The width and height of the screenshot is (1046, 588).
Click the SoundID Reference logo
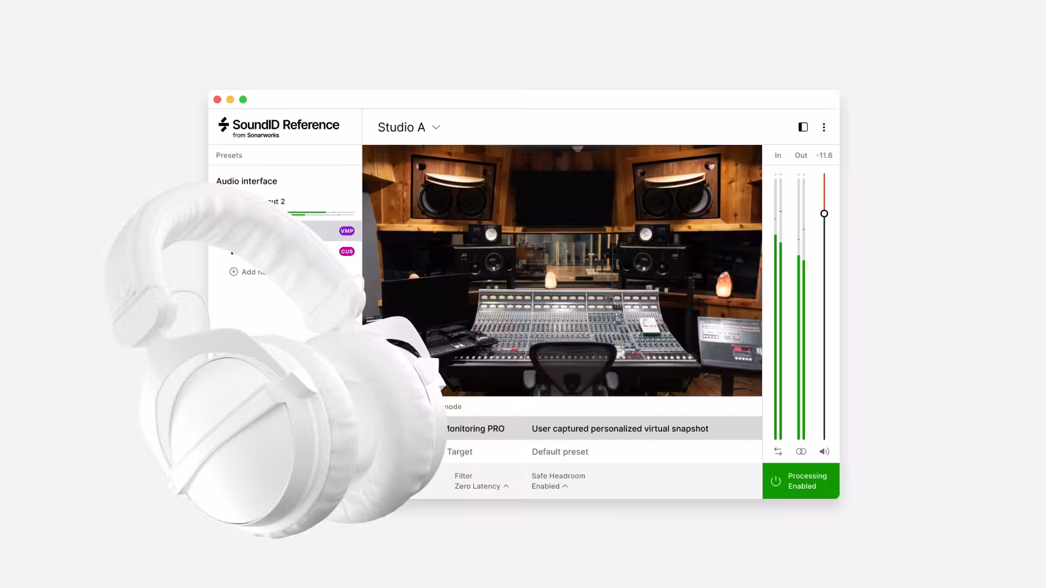pyautogui.click(x=279, y=127)
